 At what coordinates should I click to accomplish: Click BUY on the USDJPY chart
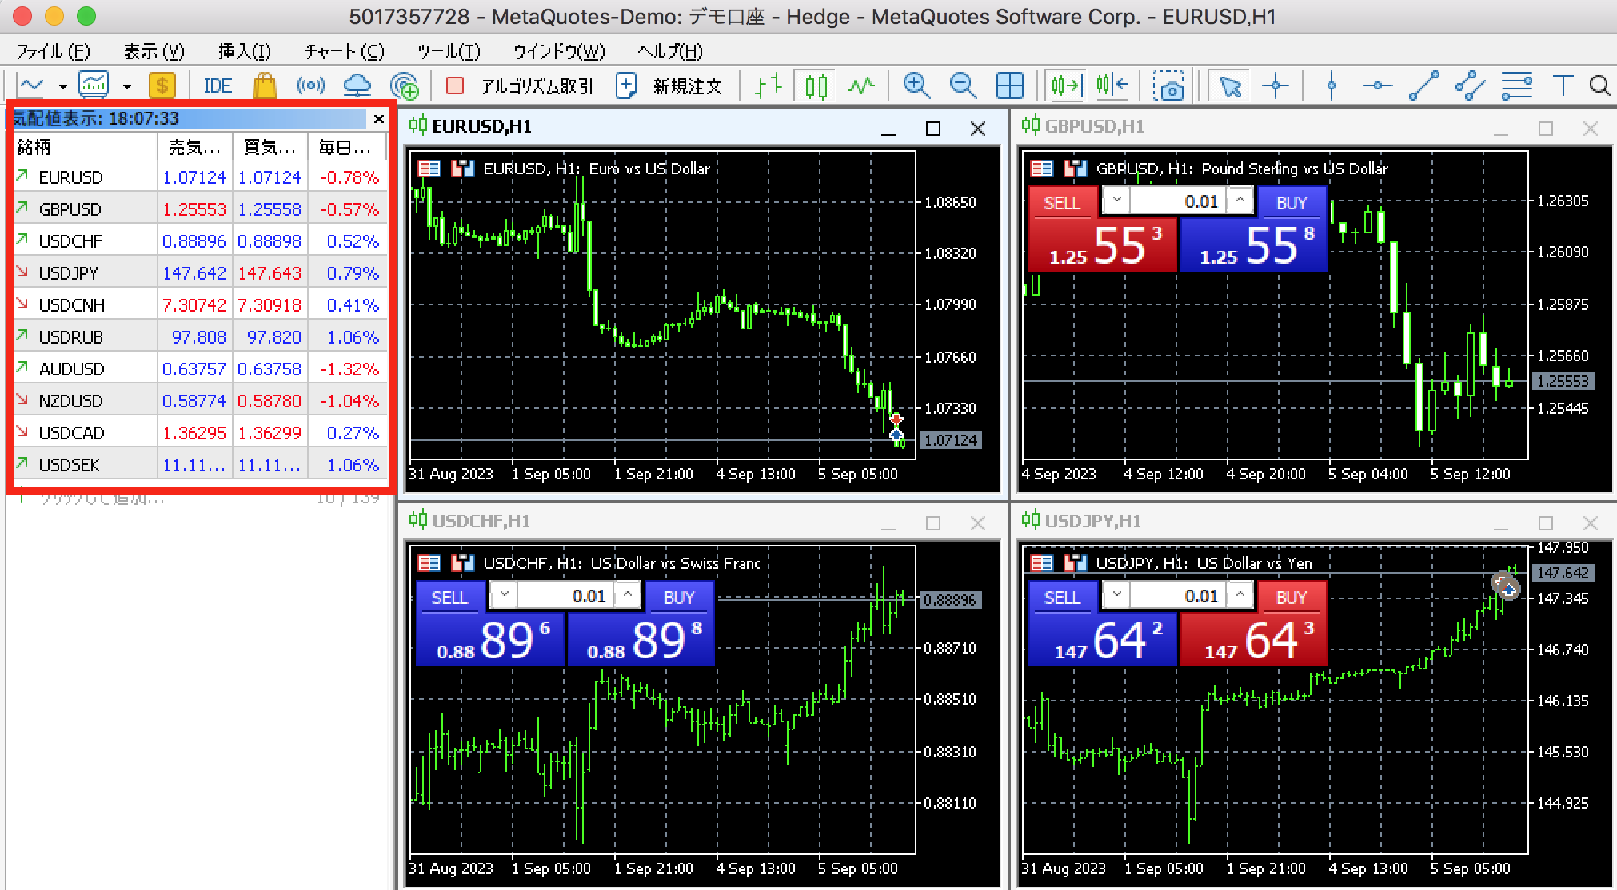(x=1292, y=598)
